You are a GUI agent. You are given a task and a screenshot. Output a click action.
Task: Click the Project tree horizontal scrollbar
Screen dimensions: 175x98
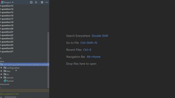click(10, 97)
